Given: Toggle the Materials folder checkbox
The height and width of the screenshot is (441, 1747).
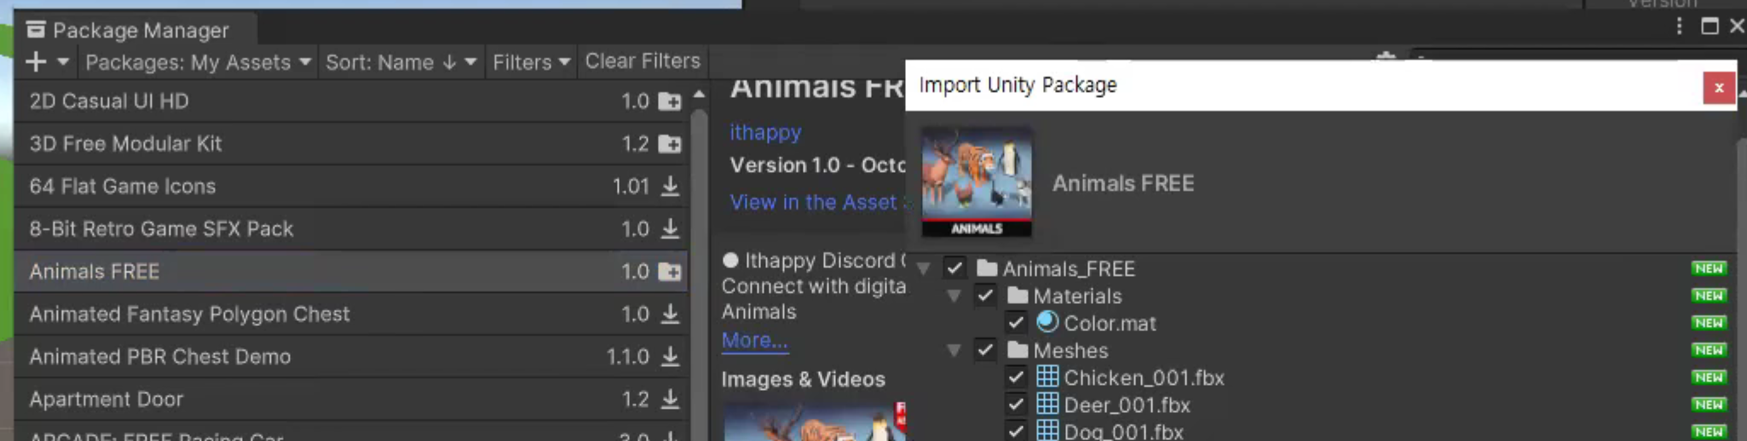Looking at the screenshot, I should coord(985,295).
